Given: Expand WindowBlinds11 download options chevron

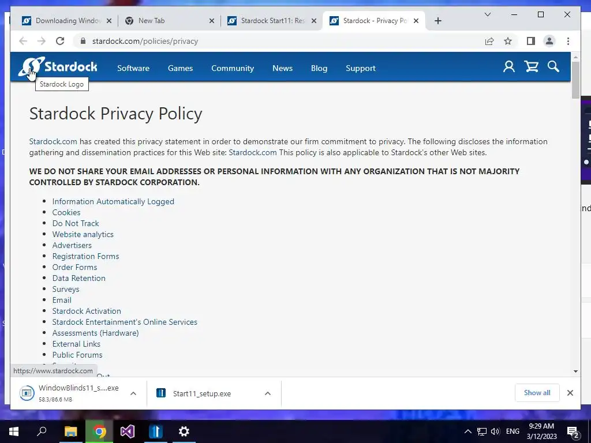Looking at the screenshot, I should 133,393.
